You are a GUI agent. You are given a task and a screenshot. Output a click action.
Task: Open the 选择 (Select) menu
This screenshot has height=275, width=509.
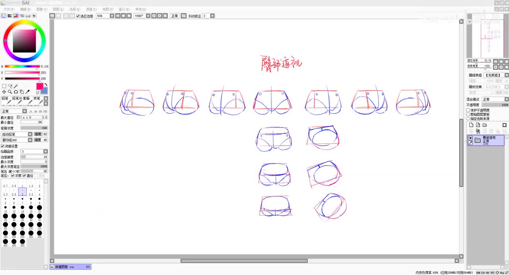75,9
